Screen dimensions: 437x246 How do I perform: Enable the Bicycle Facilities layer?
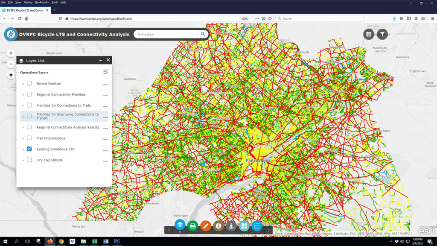(x=29, y=84)
